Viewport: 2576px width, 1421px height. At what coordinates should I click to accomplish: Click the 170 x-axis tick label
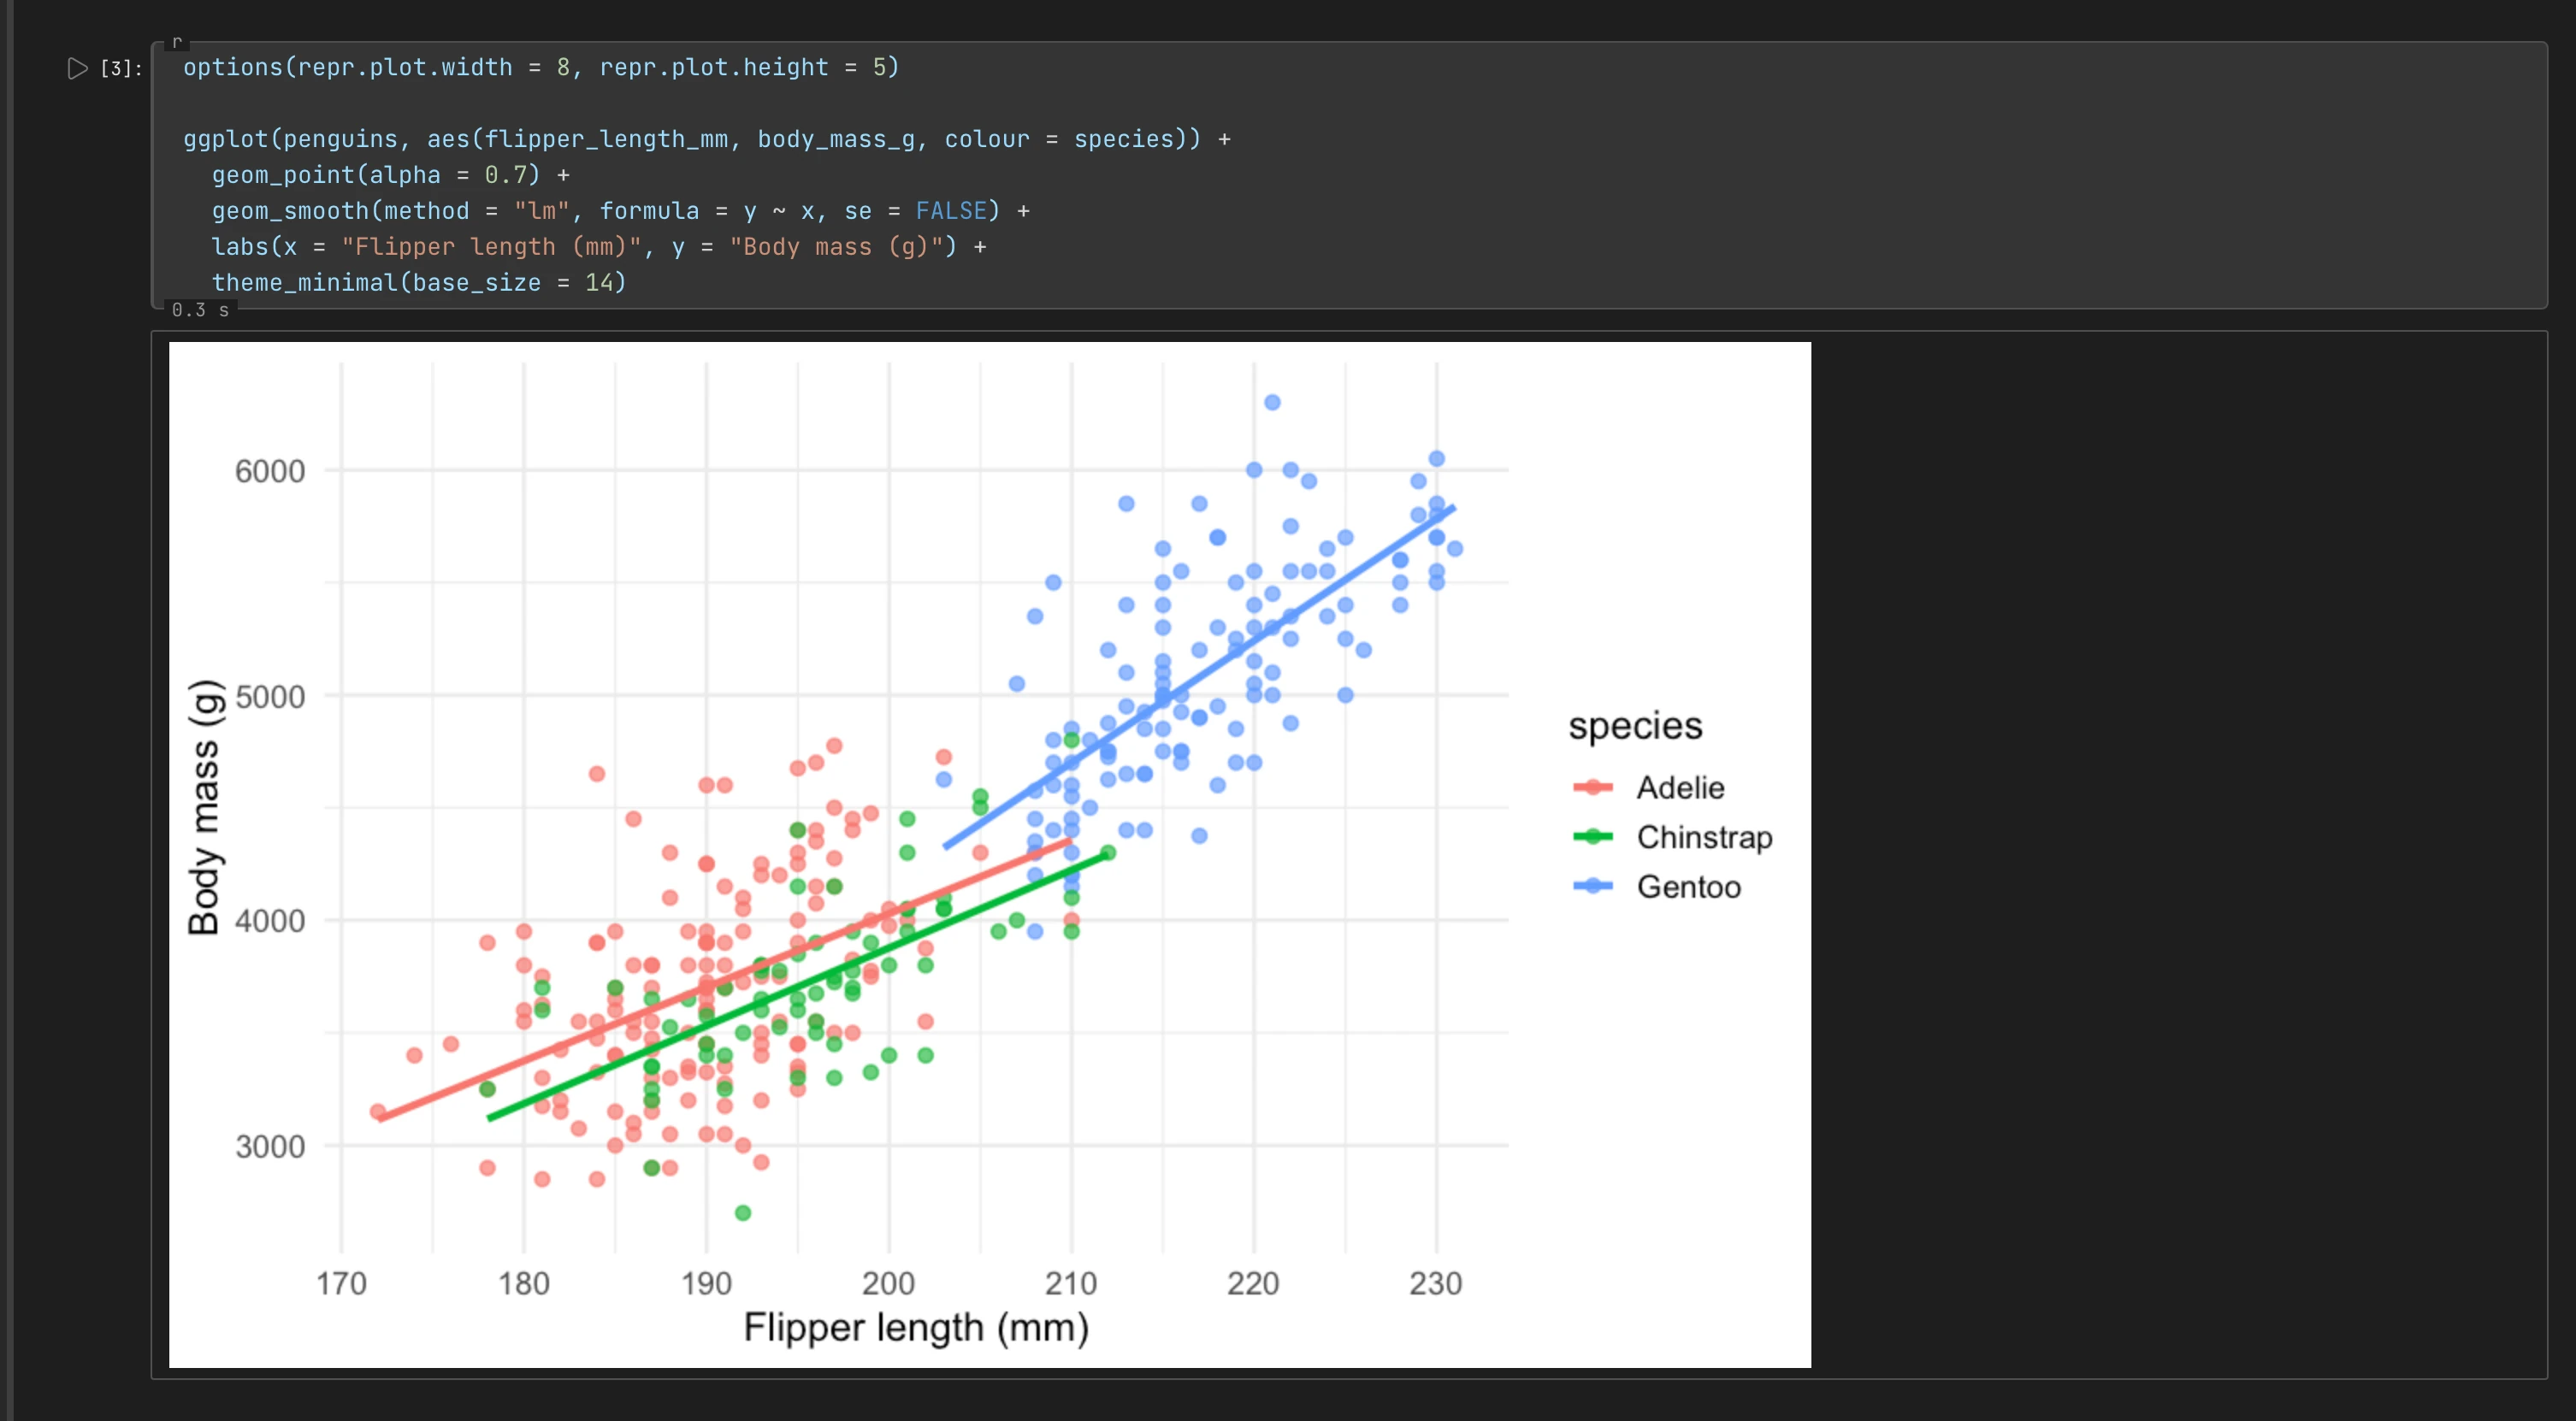[341, 1283]
